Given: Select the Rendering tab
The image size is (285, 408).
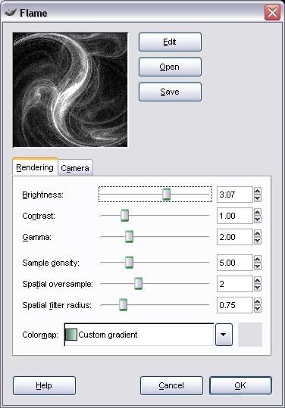Looking at the screenshot, I should coord(35,167).
